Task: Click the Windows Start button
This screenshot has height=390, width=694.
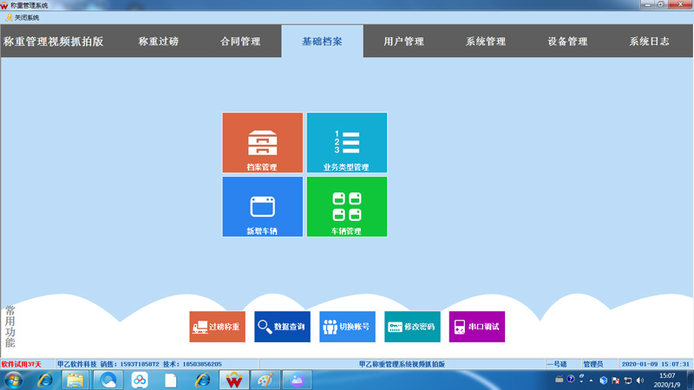Action: pos(14,380)
